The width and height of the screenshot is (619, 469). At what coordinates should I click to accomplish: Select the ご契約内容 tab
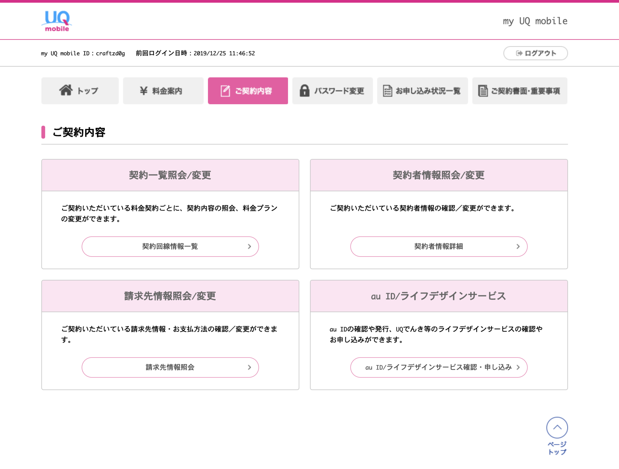(x=248, y=91)
